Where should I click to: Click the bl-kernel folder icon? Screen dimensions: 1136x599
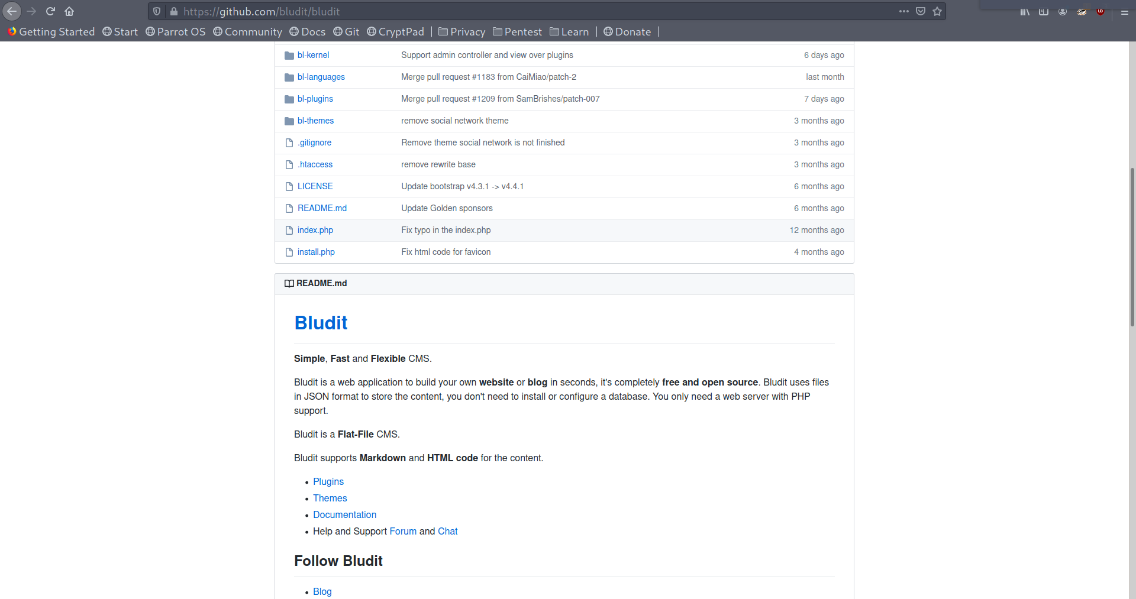[289, 56]
